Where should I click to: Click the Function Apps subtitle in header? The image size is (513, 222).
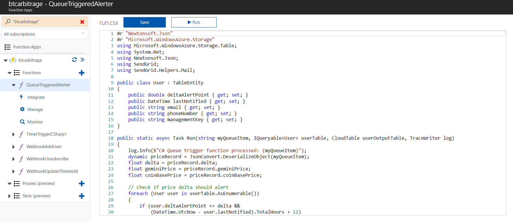point(21,10)
